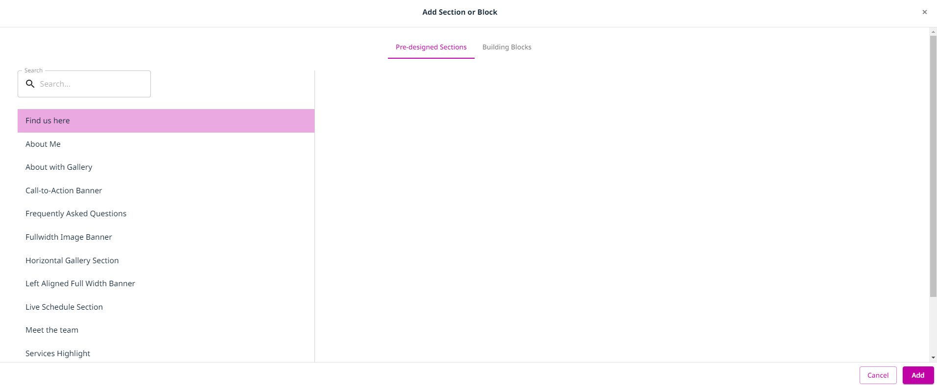Screen dimensions: 937x385
Task: Switch to the Building Blocks tab
Action: coord(506,47)
